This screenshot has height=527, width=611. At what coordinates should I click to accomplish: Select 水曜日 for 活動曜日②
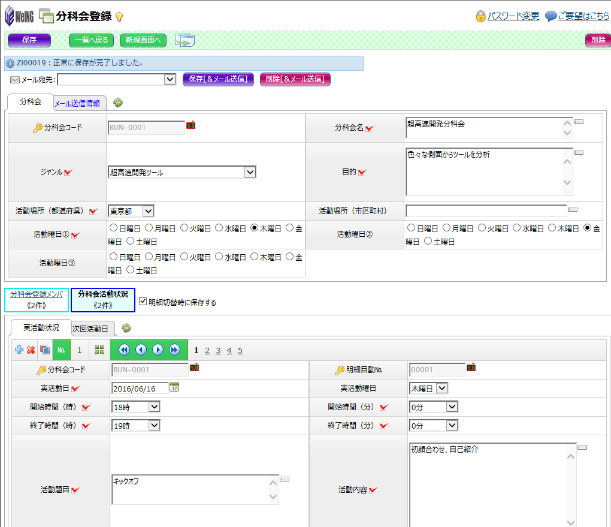tap(516, 228)
